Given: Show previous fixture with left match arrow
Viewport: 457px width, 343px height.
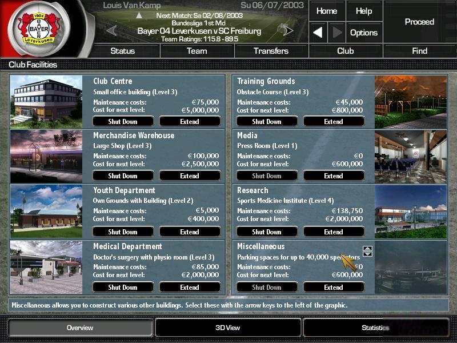Looking at the screenshot, I should [111, 30].
